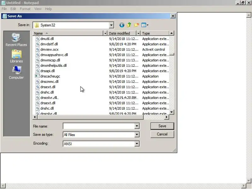Select the file dmvdsitf.dll
252x189 pixels.
[49, 44]
